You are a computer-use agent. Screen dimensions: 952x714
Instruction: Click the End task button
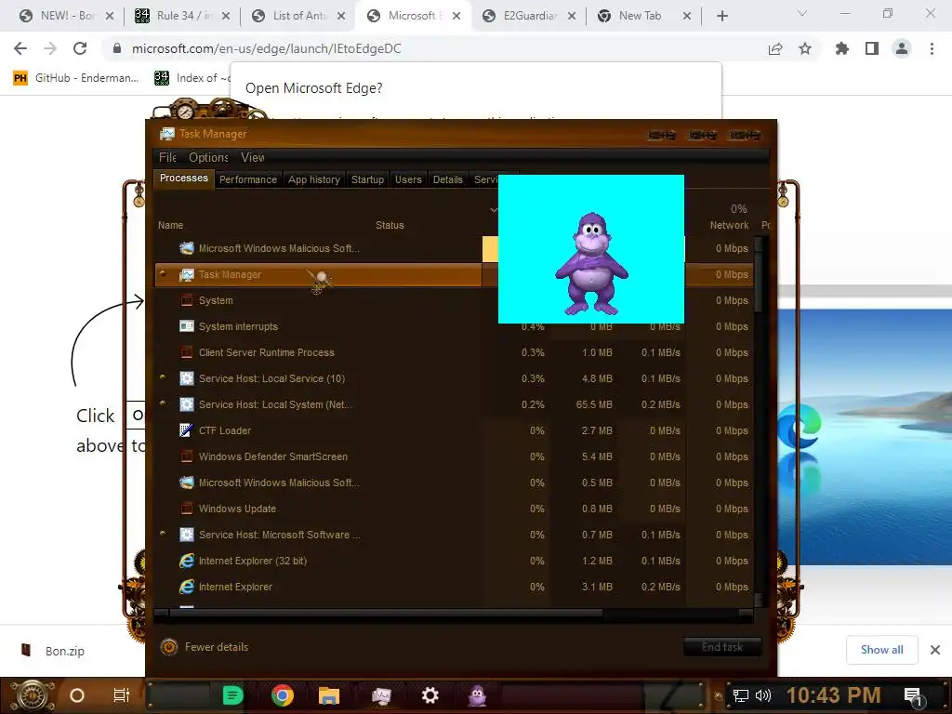pyautogui.click(x=721, y=647)
